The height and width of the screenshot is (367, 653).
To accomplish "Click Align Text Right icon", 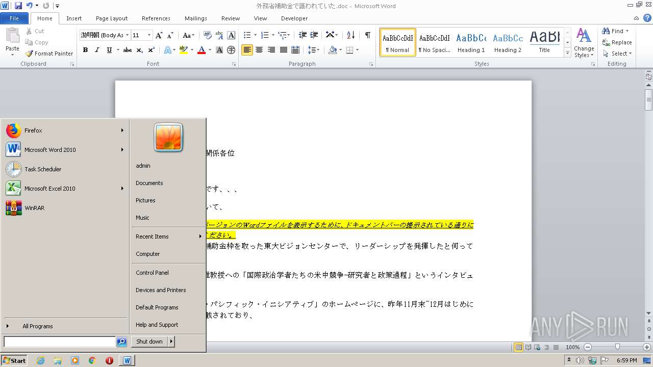I will coord(271,50).
